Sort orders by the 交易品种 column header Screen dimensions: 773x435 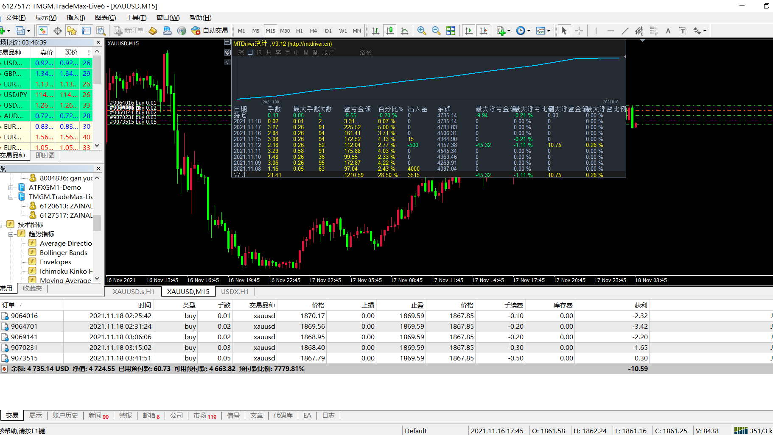point(262,305)
